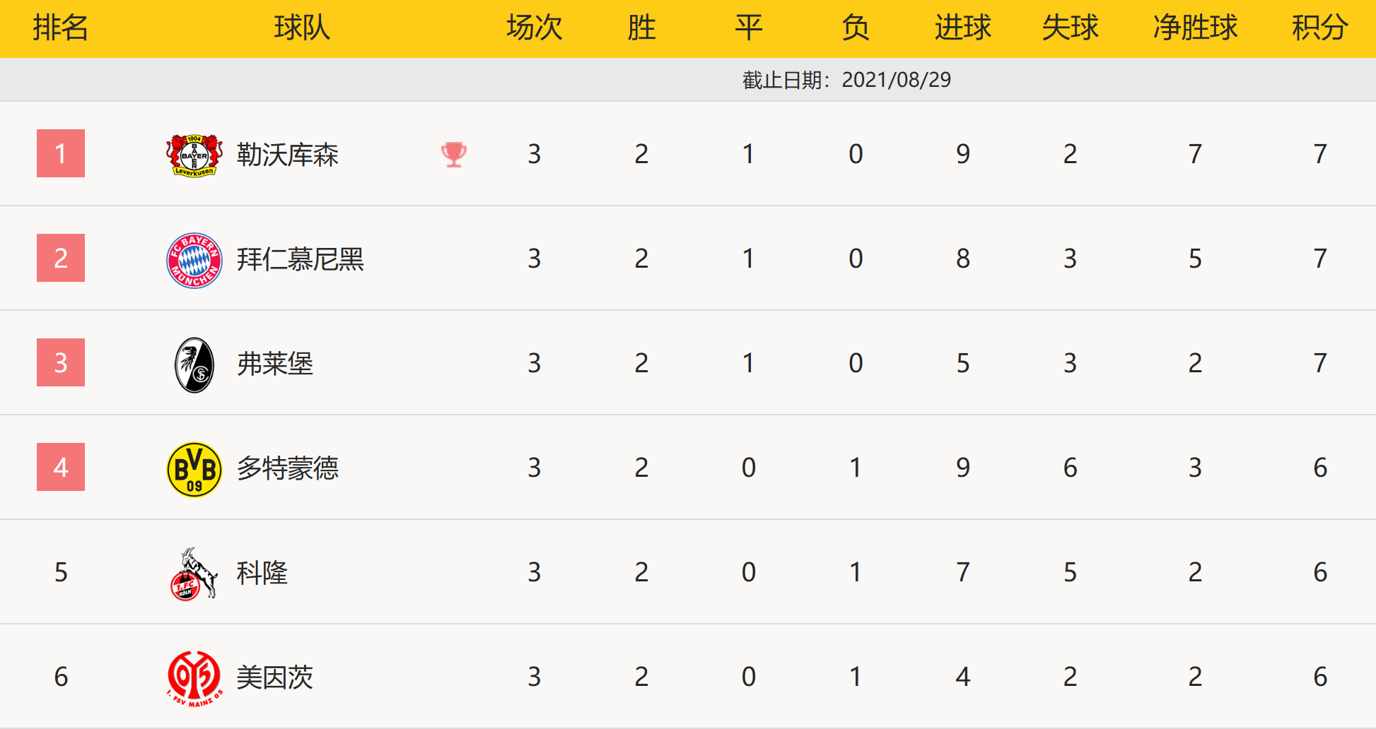Viewport: 1376px width, 729px height.
Task: Click the rank 4 red badge
Action: coord(61,467)
